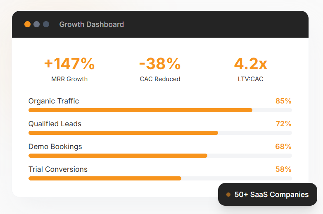Image resolution: width=323 pixels, height=214 pixels.
Task: Click the Trial Conversions progress bar
Action: pos(160,178)
